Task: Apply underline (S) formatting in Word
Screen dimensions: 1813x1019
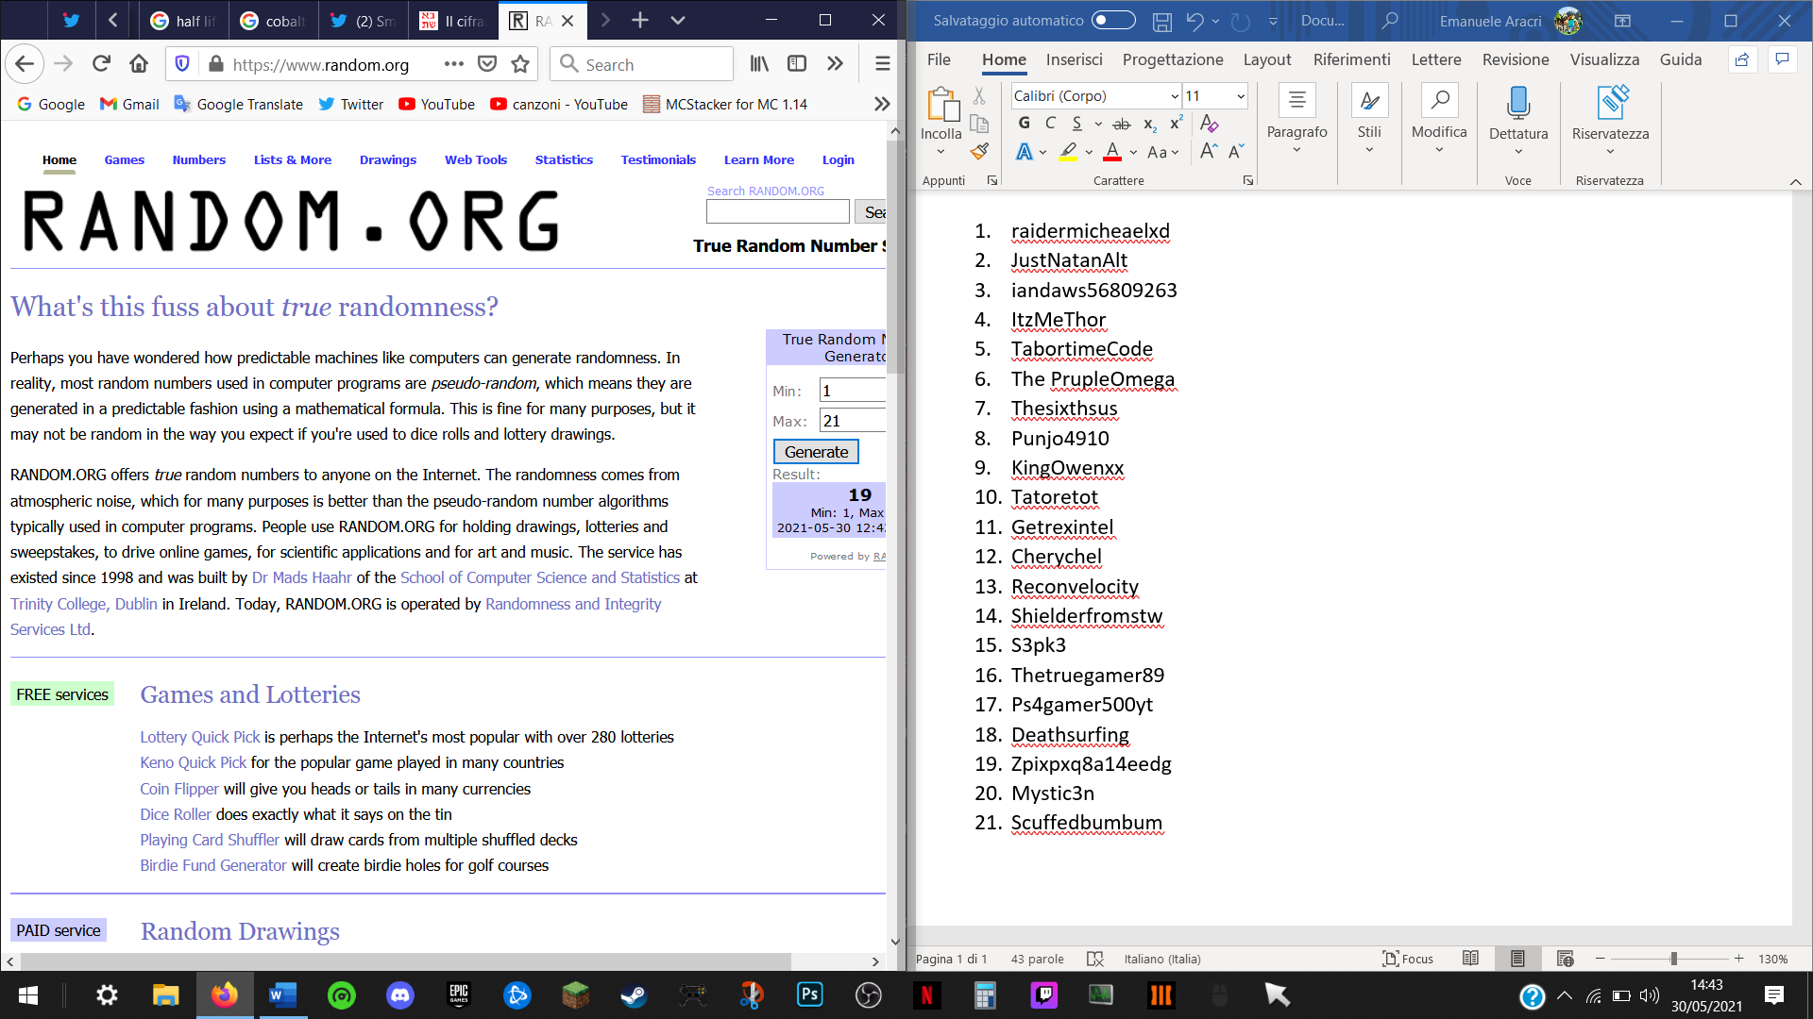Action: click(1076, 124)
